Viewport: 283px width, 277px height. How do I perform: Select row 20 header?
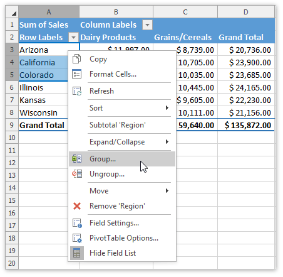point(12,263)
